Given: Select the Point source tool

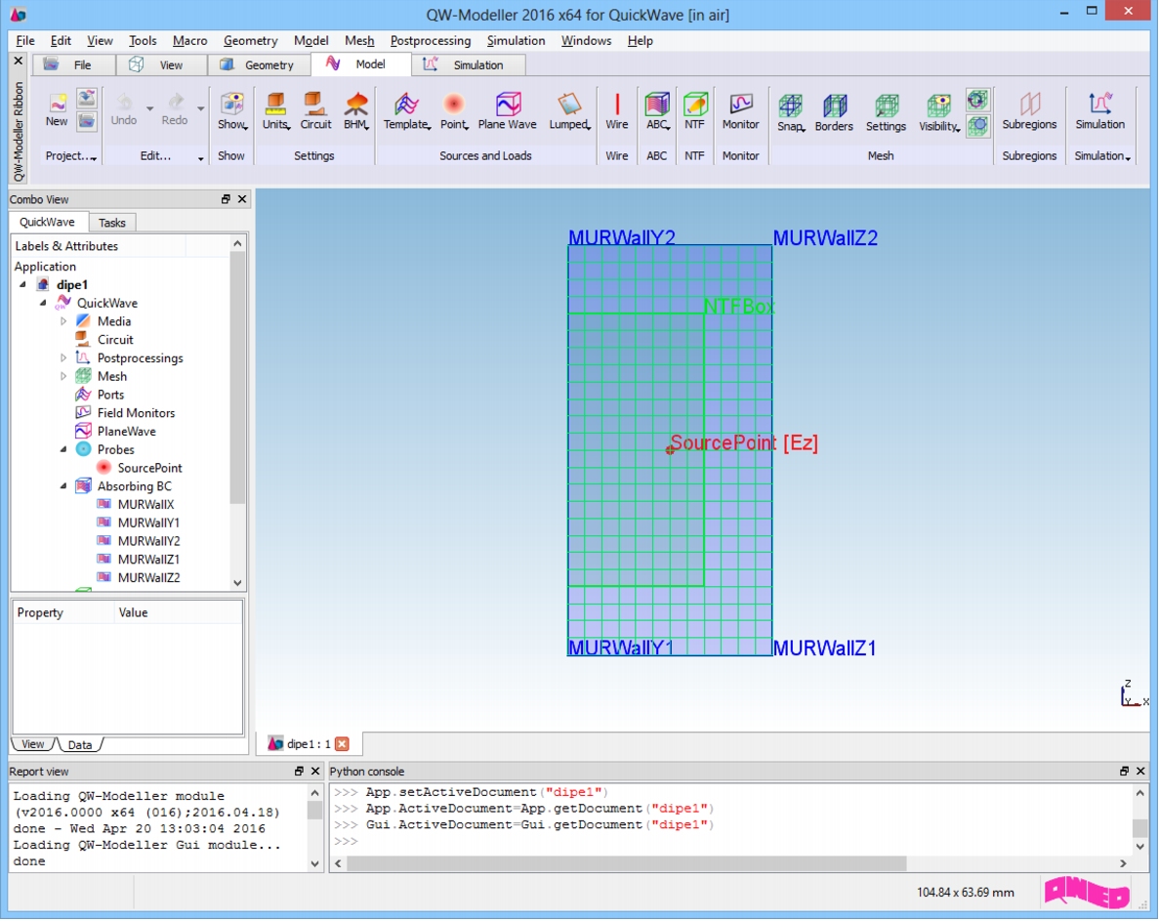Looking at the screenshot, I should pyautogui.click(x=454, y=111).
